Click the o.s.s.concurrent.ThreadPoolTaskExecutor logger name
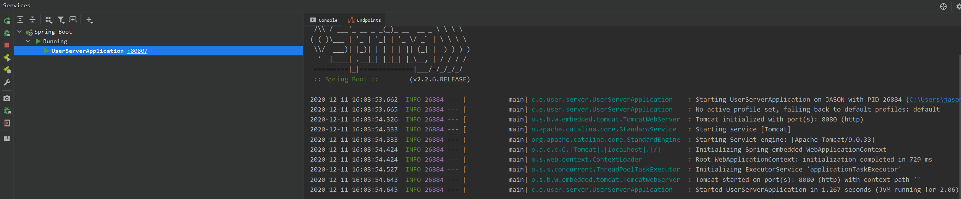This screenshot has height=199, width=961. click(606, 170)
